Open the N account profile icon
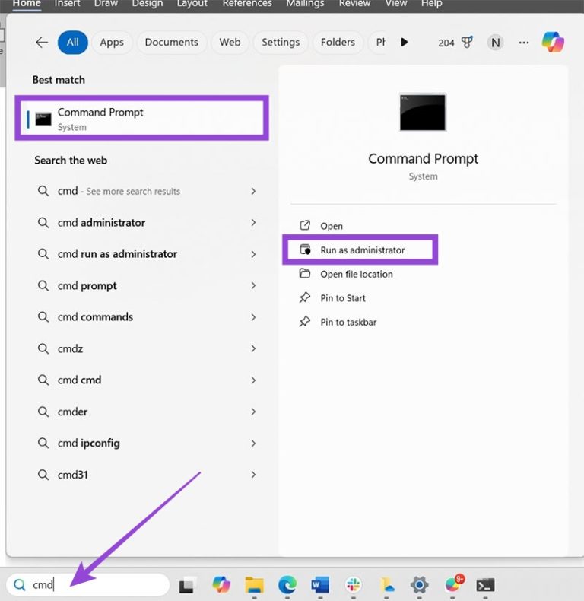Screen dimensions: 584x601 [x=496, y=43]
